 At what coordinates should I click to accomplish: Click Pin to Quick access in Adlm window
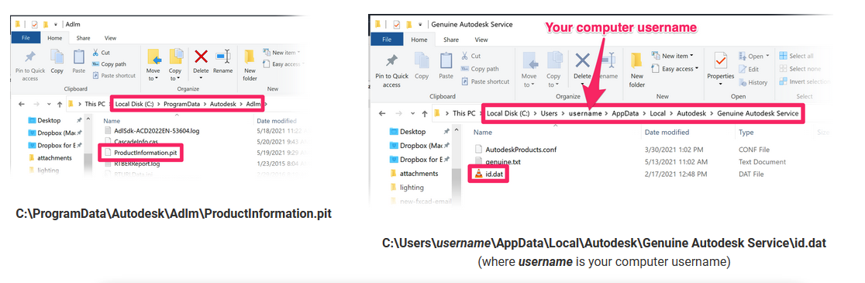29,64
